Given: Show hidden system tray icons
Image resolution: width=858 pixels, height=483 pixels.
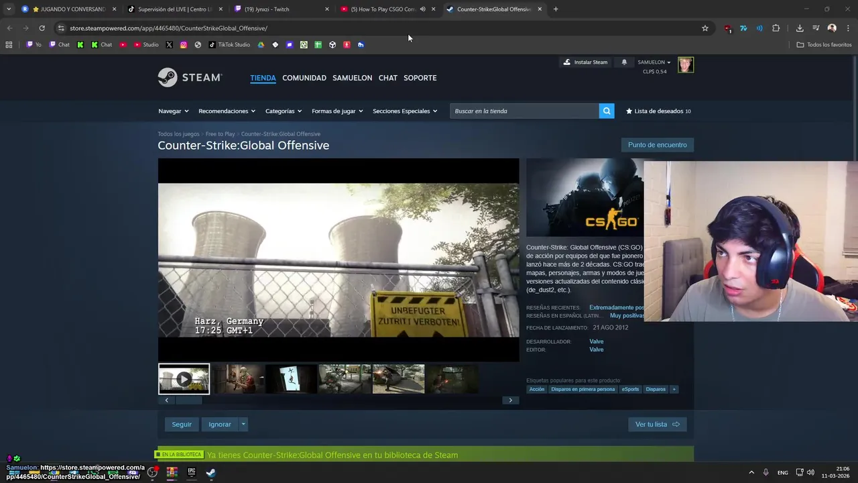Looking at the screenshot, I should point(751,472).
